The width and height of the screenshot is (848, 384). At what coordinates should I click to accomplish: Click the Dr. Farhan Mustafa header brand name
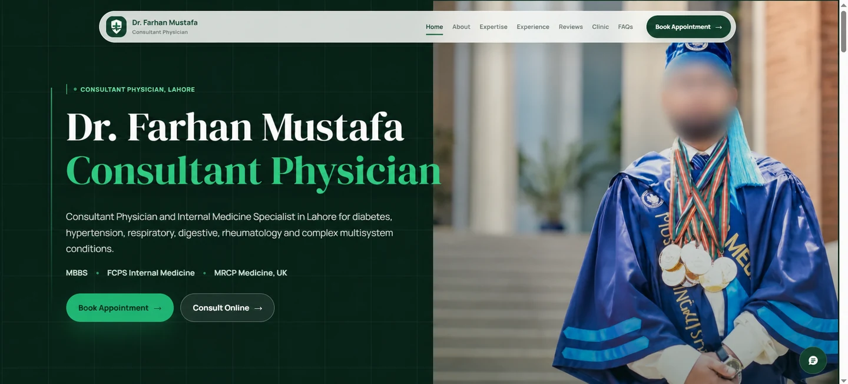pyautogui.click(x=165, y=22)
